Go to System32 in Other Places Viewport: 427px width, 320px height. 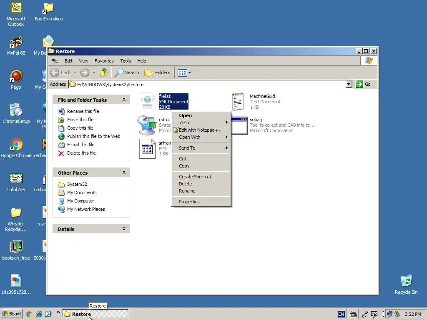[77, 184]
